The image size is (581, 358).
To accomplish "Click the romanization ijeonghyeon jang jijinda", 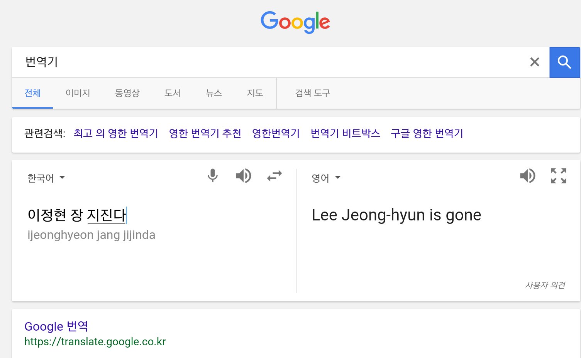I will point(91,235).
